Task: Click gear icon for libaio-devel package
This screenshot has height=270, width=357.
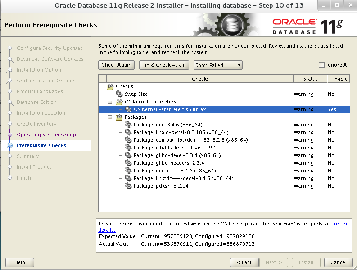Action: click(x=128, y=132)
